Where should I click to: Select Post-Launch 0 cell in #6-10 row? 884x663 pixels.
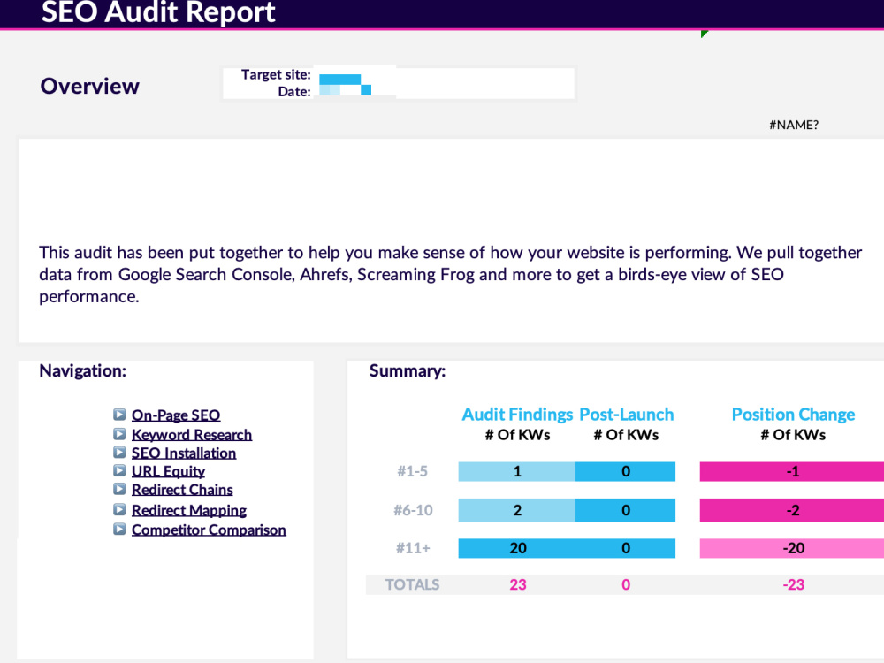coord(625,510)
